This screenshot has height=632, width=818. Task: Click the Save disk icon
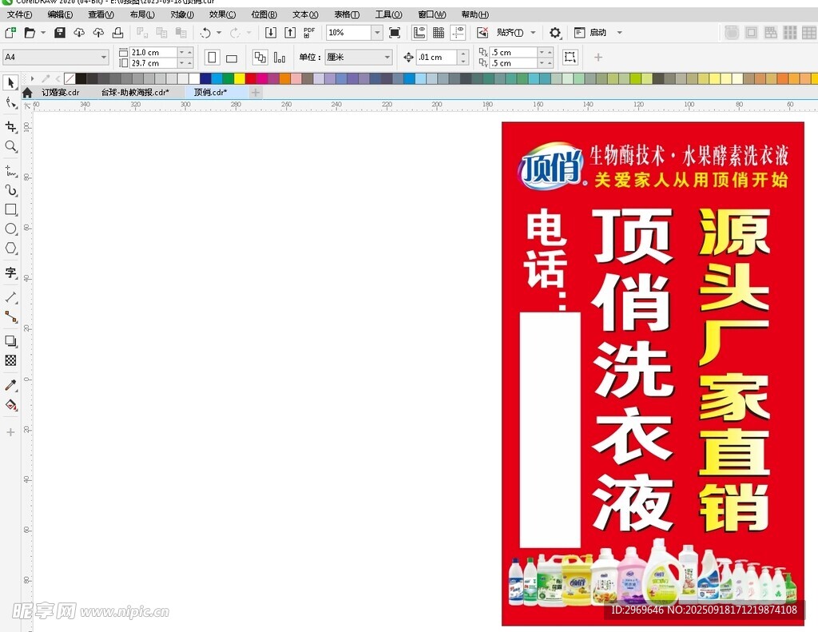coord(60,33)
